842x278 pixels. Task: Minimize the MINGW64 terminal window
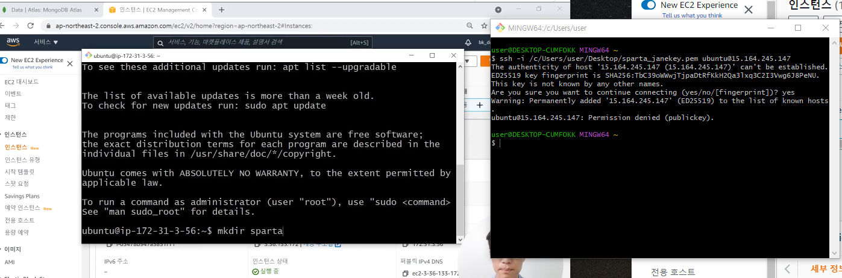[x=771, y=28]
